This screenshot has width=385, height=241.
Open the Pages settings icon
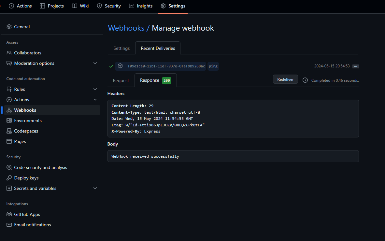pyautogui.click(x=9, y=141)
